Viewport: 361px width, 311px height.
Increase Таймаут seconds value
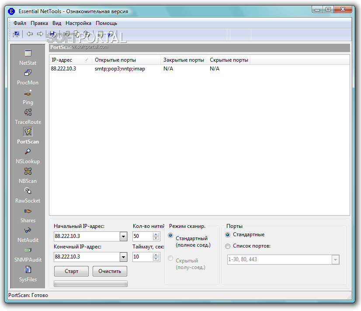[156, 255]
